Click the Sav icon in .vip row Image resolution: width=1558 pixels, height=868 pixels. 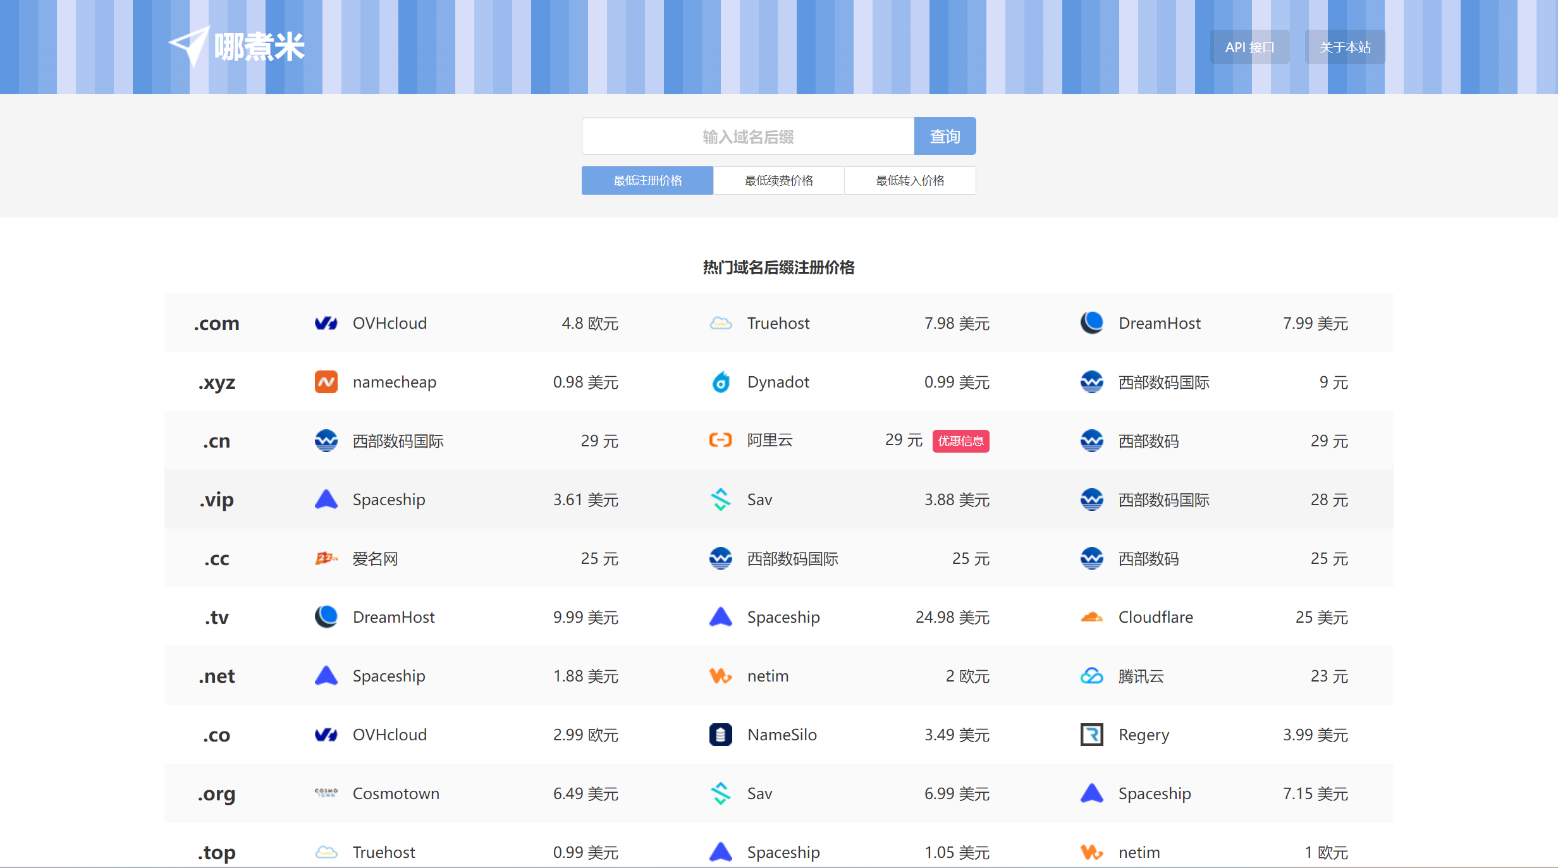(x=720, y=499)
